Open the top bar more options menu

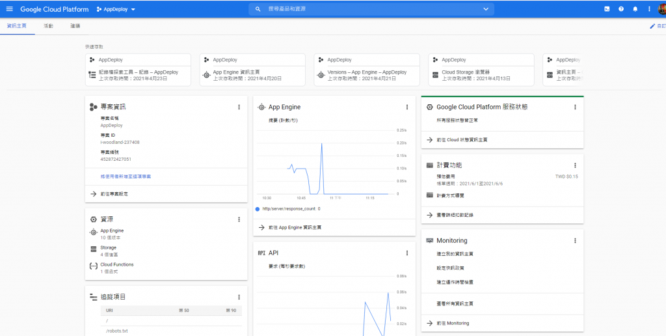pyautogui.click(x=649, y=9)
